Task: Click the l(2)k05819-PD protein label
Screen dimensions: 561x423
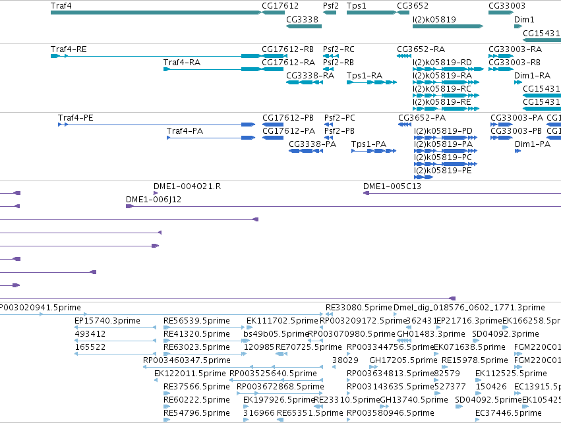Action: coord(443,131)
